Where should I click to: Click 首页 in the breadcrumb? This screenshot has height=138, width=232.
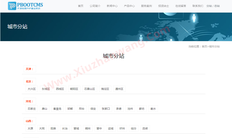(x=204, y=47)
